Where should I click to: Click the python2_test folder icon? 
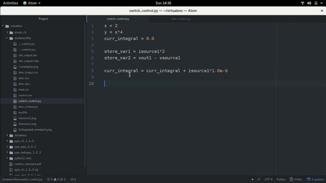11,158
